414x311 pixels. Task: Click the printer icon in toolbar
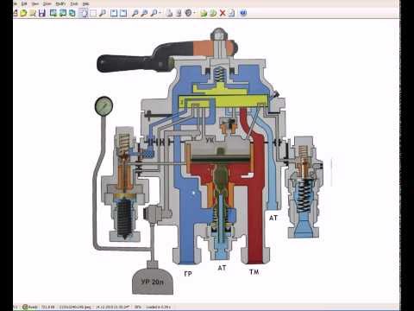[x=169, y=13]
